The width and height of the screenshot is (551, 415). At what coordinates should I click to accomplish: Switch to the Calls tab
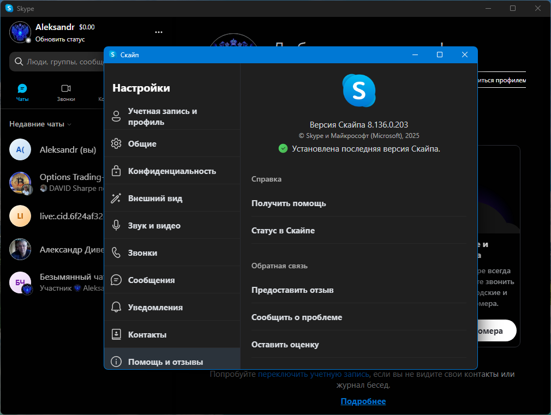[x=66, y=93]
